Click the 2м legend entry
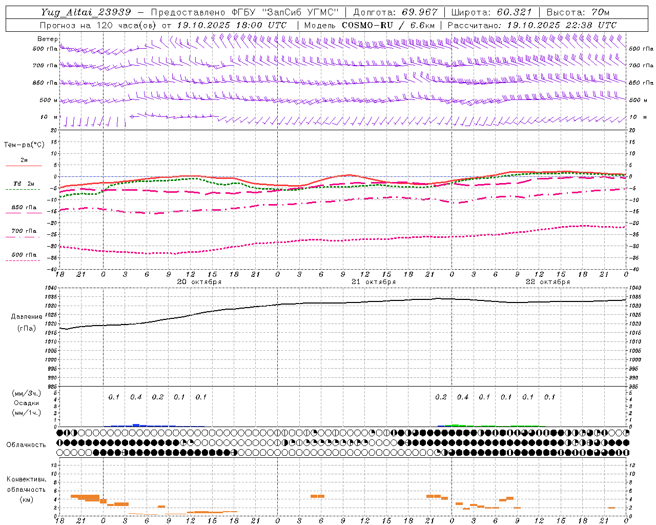 (24, 160)
